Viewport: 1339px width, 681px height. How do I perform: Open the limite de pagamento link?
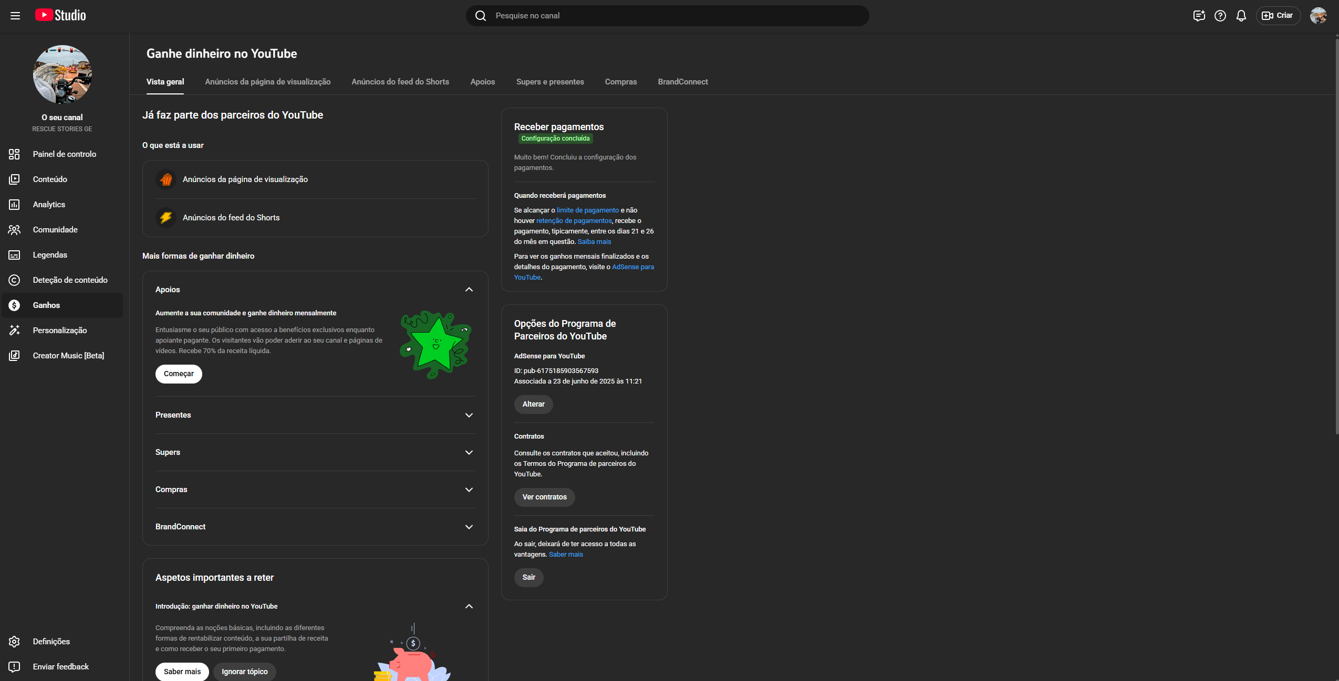click(587, 210)
